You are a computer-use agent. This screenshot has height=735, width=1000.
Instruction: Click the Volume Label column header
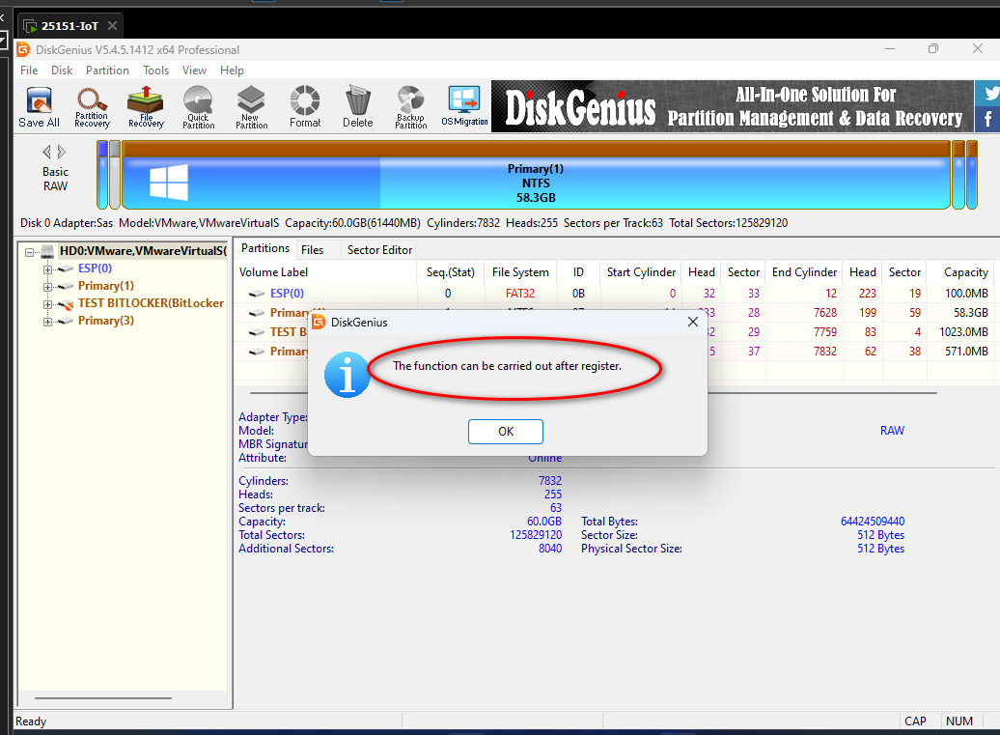click(x=326, y=272)
